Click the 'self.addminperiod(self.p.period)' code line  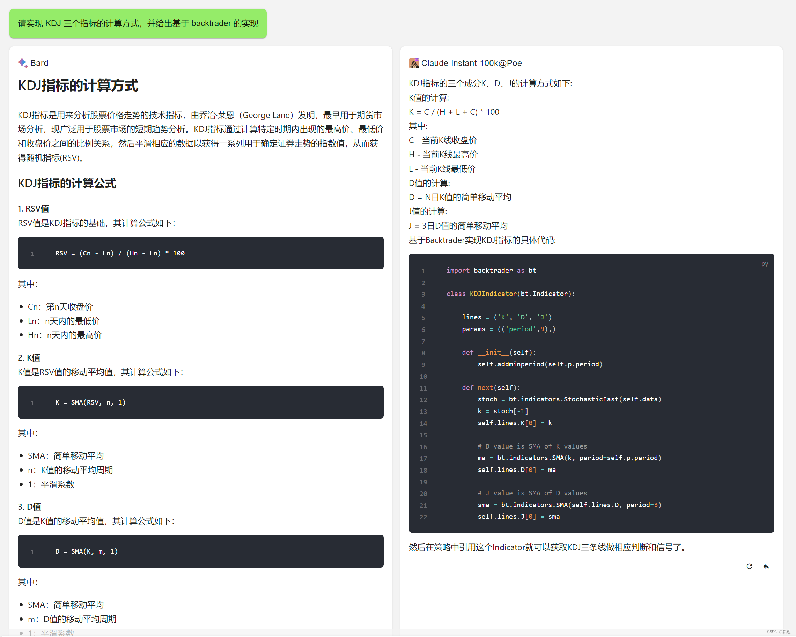click(x=540, y=364)
